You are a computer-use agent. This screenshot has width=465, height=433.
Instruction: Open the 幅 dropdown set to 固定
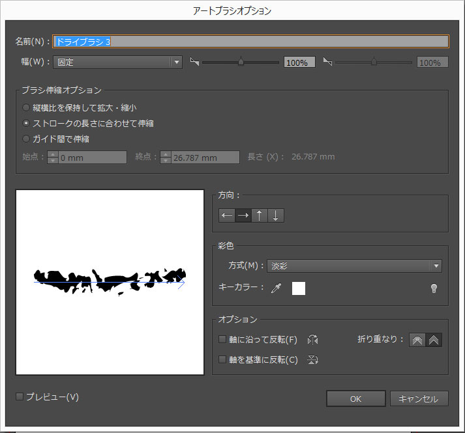(x=117, y=63)
